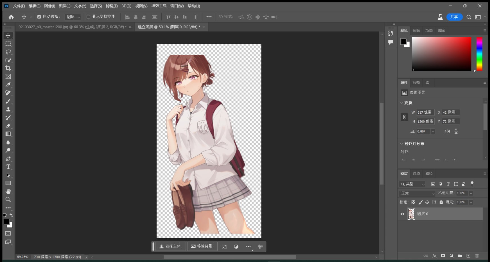Open the 正常 blend mode dropdown
The height and width of the screenshot is (262, 490).
[417, 193]
